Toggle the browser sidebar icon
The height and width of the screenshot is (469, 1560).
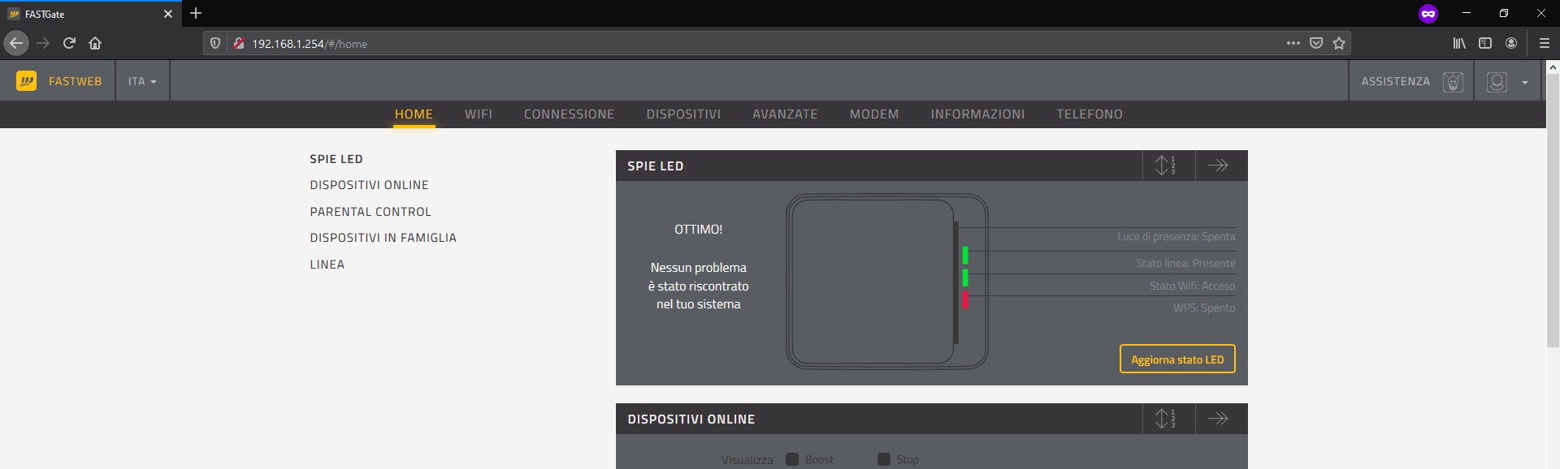pyautogui.click(x=1485, y=43)
